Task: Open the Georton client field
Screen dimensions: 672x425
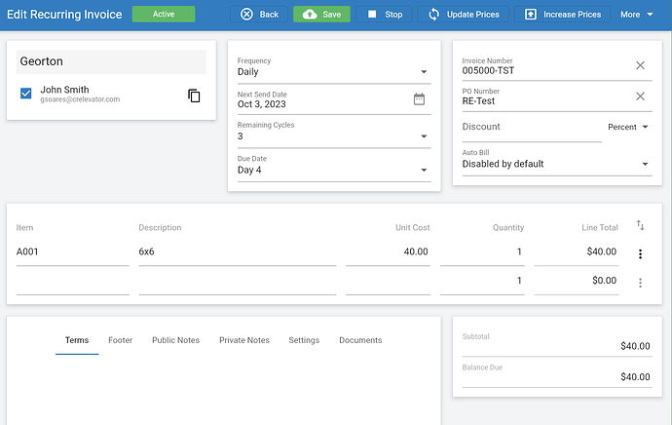Action: click(111, 61)
